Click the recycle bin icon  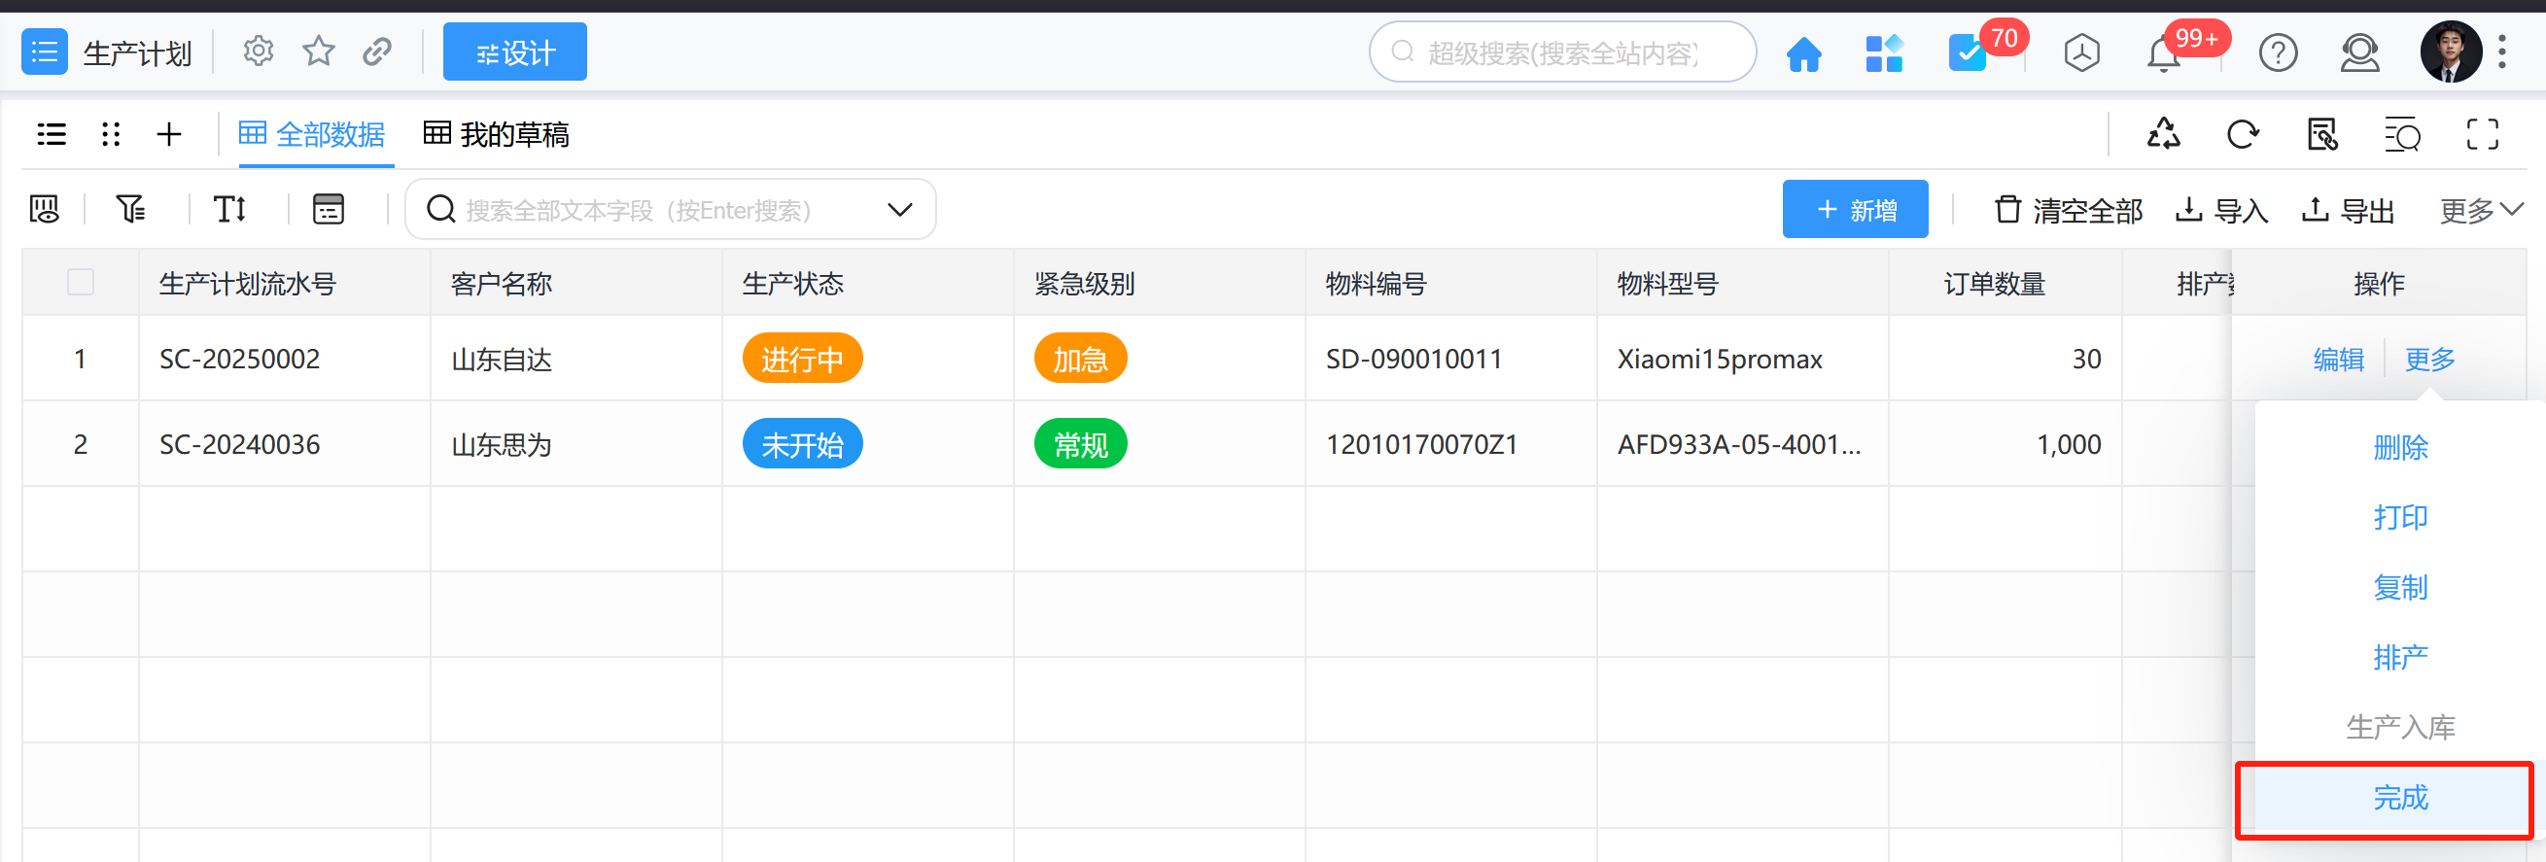click(2164, 134)
